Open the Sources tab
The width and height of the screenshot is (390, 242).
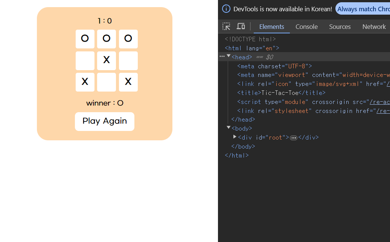click(340, 27)
